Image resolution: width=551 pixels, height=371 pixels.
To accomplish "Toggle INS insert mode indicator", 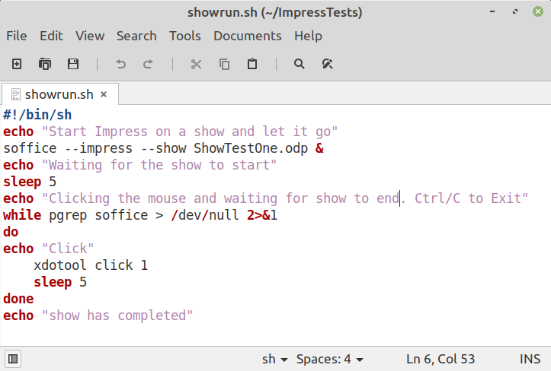I will (530, 359).
